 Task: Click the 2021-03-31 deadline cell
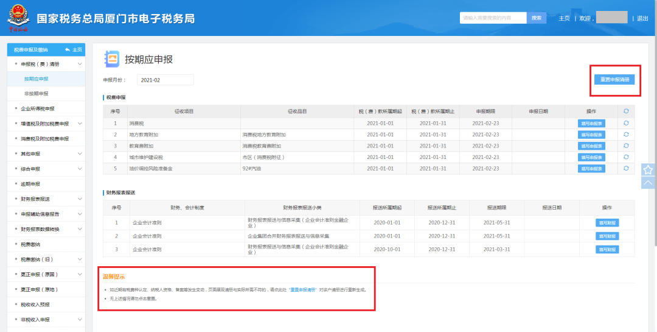pos(496,249)
